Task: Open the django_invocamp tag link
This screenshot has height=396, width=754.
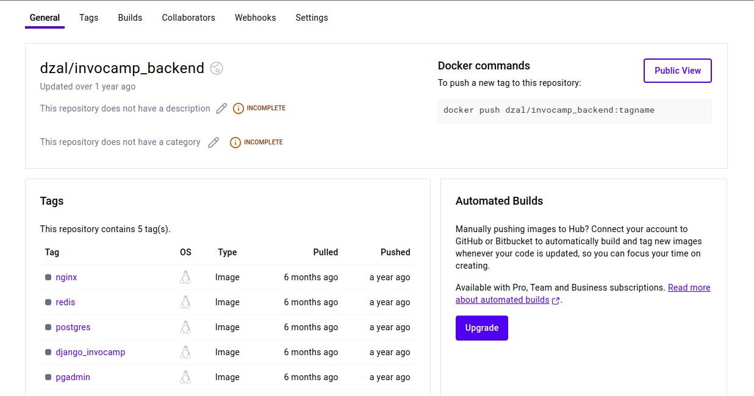Action: click(x=90, y=352)
